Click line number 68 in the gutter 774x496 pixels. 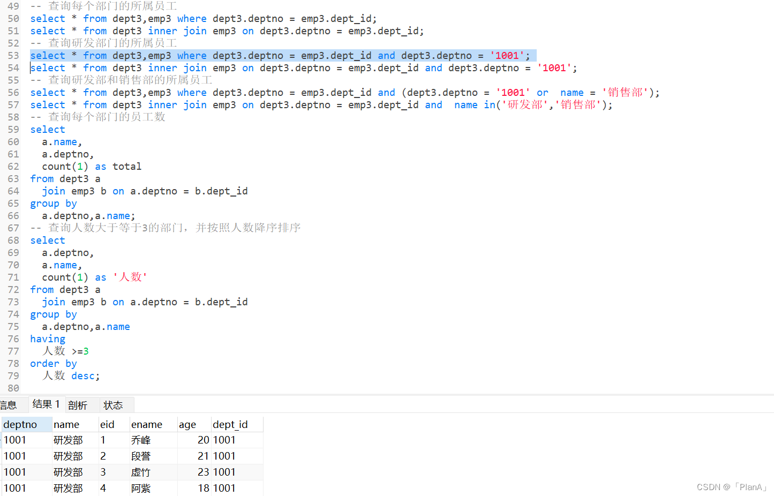(x=13, y=241)
